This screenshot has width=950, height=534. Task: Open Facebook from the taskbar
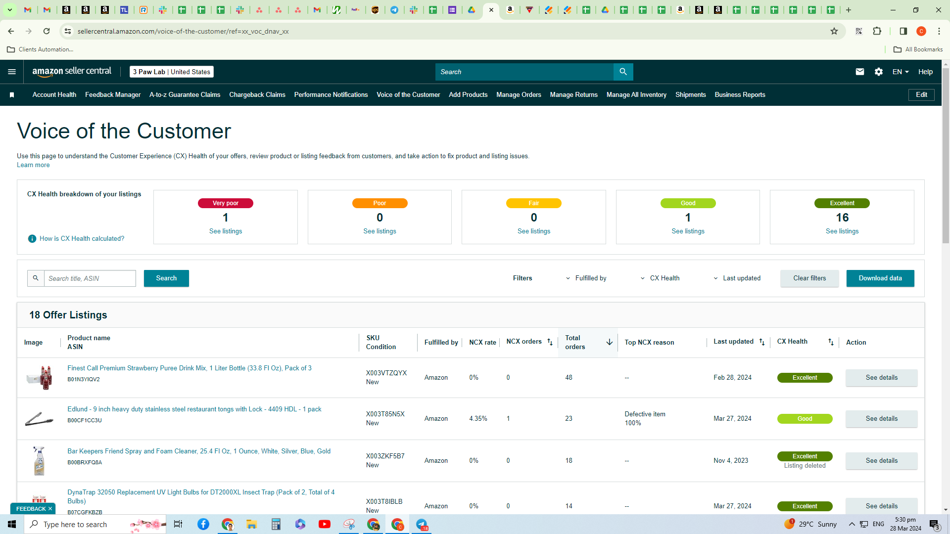203,524
